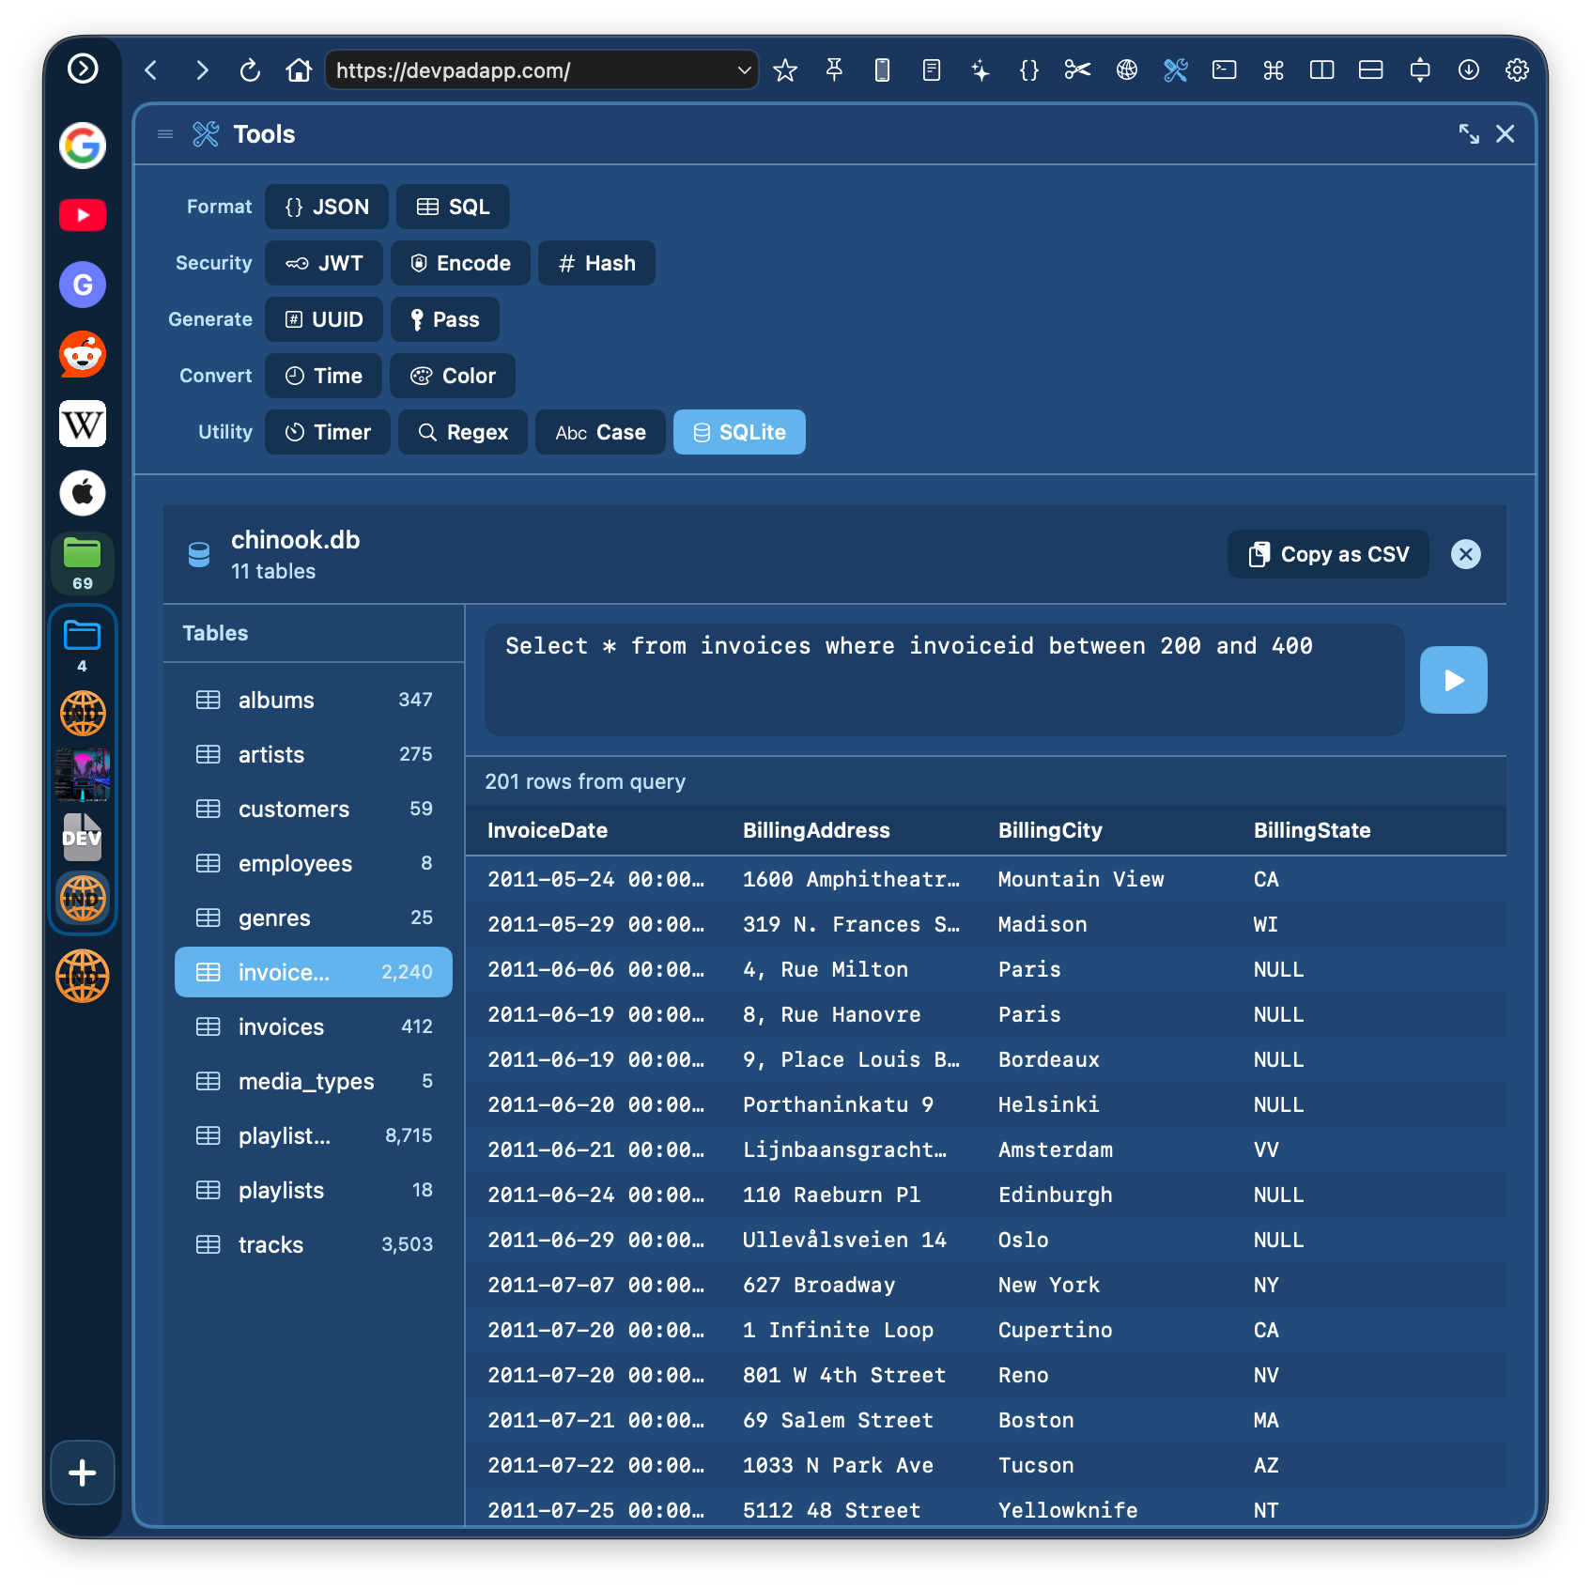Toggle the SQLite utility
This screenshot has width=1591, height=1589.
pos(739,432)
